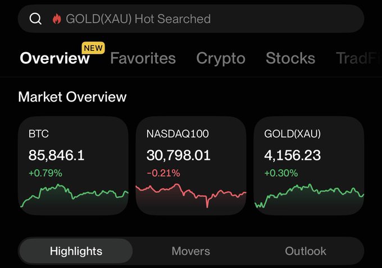Open the Favorites tab
This screenshot has height=268, width=382.
(x=143, y=58)
